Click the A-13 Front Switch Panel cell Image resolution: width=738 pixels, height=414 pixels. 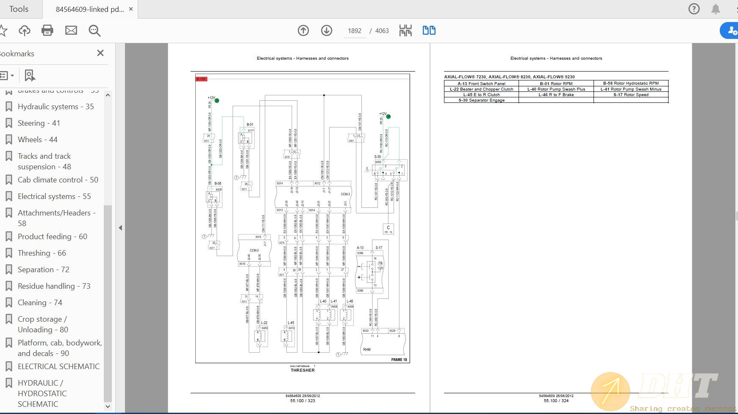tap(481, 83)
